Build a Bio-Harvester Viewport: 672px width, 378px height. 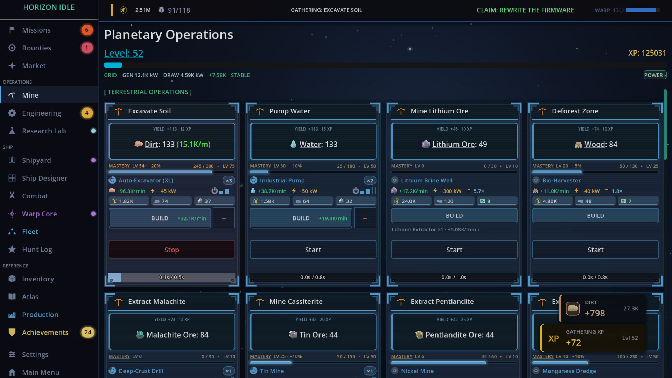pos(595,216)
